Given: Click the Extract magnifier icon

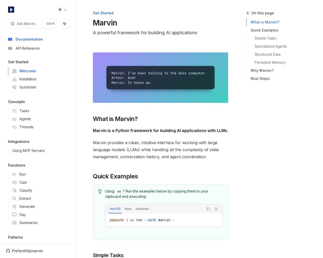Looking at the screenshot, I should pyautogui.click(x=14, y=198).
